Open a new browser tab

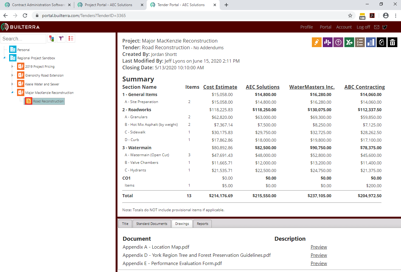(226, 5)
